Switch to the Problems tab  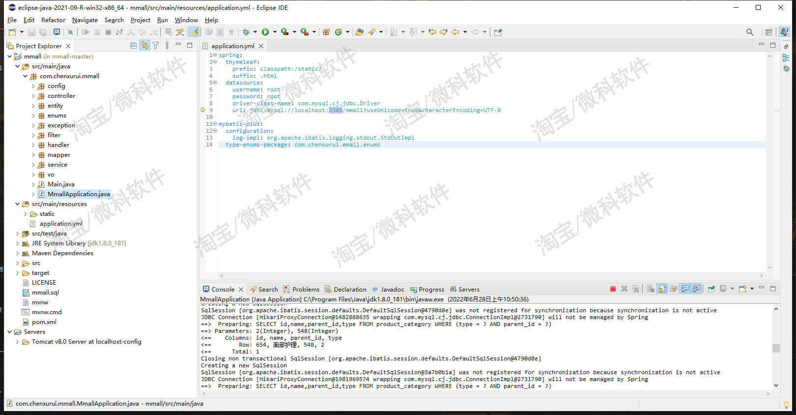pyautogui.click(x=301, y=289)
